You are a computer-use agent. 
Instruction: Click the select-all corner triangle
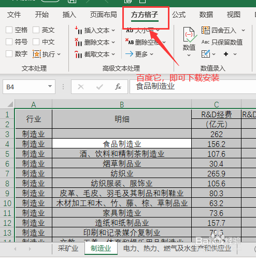coord(10,104)
